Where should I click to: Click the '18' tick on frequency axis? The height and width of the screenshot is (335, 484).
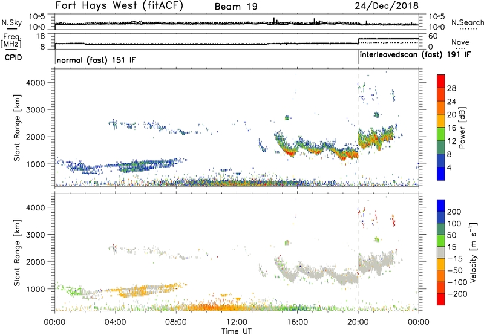click(x=41, y=36)
